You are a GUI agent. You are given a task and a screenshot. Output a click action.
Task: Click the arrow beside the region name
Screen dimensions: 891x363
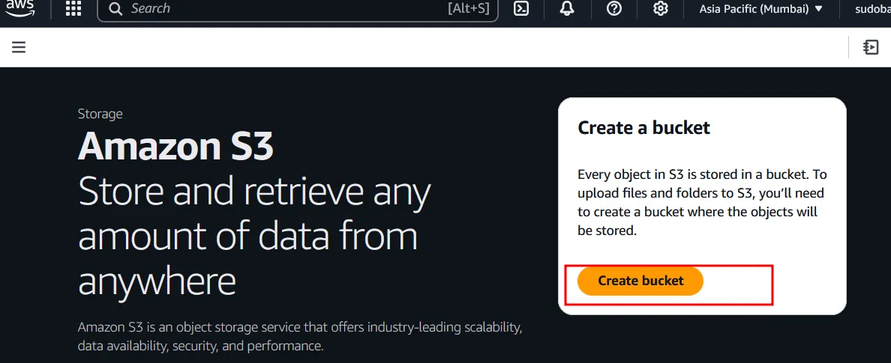pyautogui.click(x=818, y=9)
